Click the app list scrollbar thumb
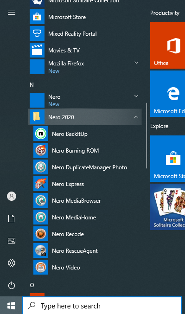This screenshot has height=314, width=185. click(x=147, y=135)
